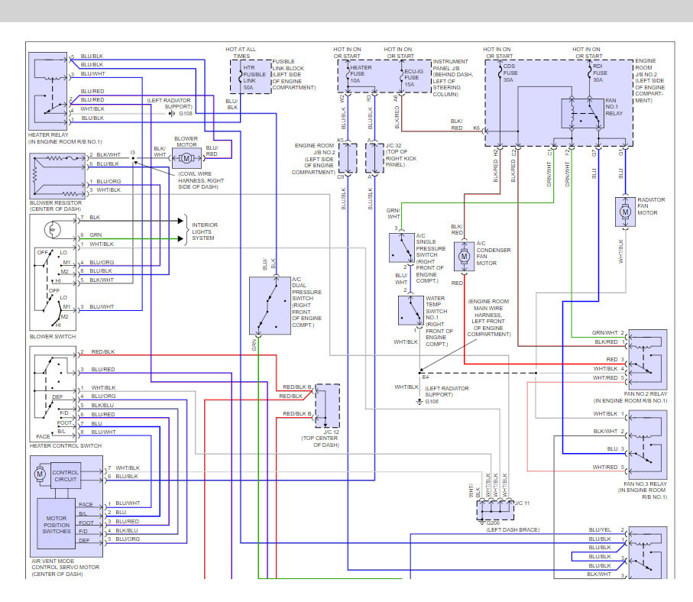Click the 'BLU/YEL' wire label
The height and width of the screenshot is (602, 693).
click(x=600, y=529)
